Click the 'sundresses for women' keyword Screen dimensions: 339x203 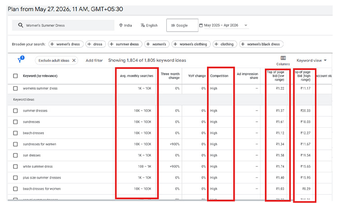40,144
